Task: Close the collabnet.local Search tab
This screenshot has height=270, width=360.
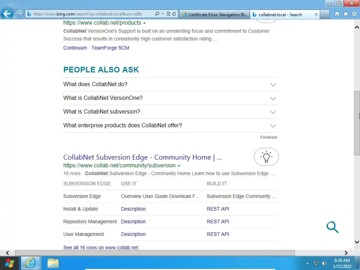Action: click(316, 14)
